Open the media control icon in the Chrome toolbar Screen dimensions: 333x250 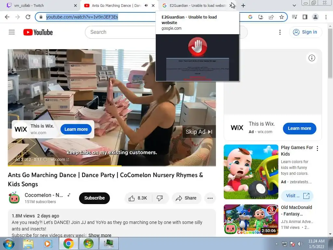tap(295, 17)
